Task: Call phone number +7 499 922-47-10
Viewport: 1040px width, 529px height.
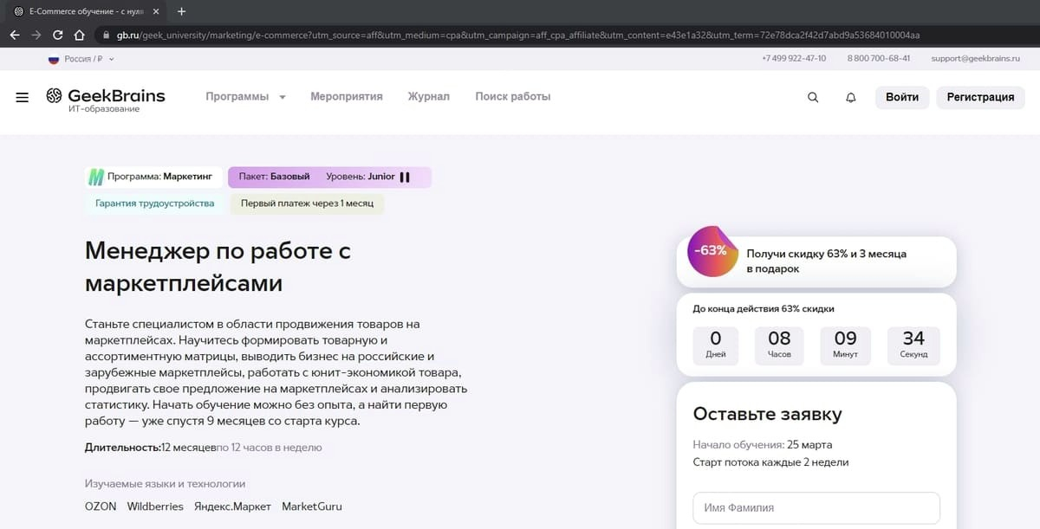Action: (x=794, y=59)
